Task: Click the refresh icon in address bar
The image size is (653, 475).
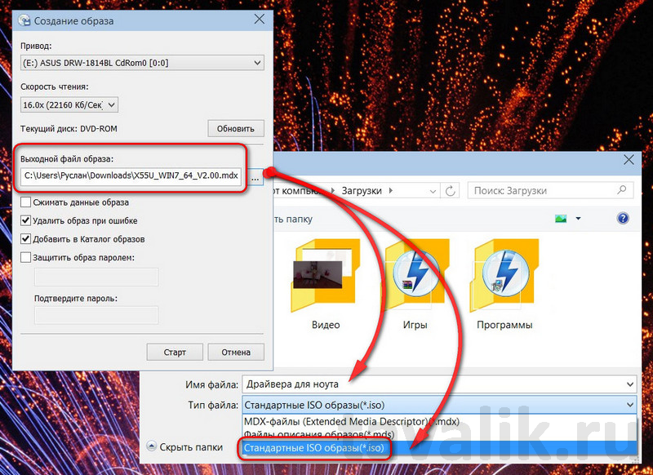Action: tap(450, 191)
